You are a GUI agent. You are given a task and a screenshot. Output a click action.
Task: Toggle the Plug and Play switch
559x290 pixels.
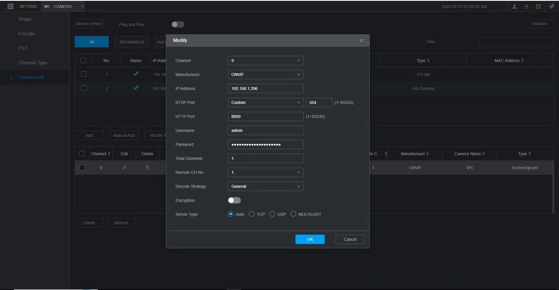[x=177, y=24]
